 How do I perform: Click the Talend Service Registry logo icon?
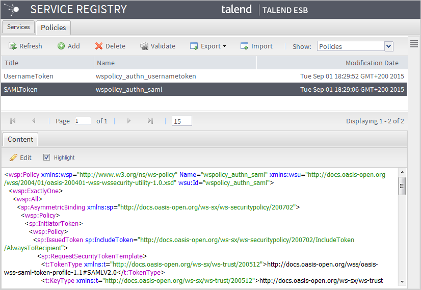point(13,9)
